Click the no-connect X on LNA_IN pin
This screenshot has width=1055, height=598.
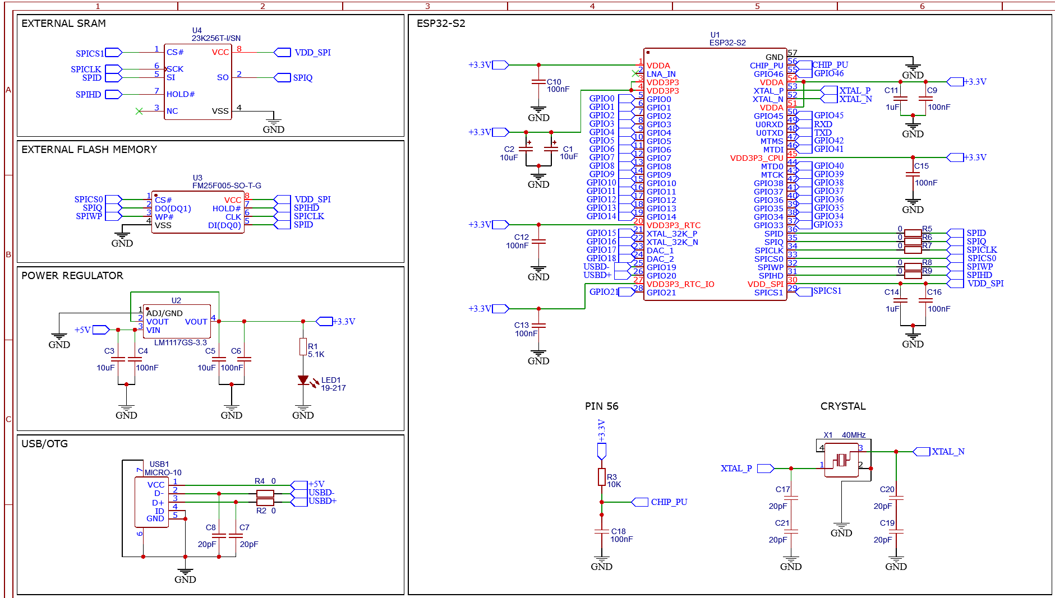point(635,73)
